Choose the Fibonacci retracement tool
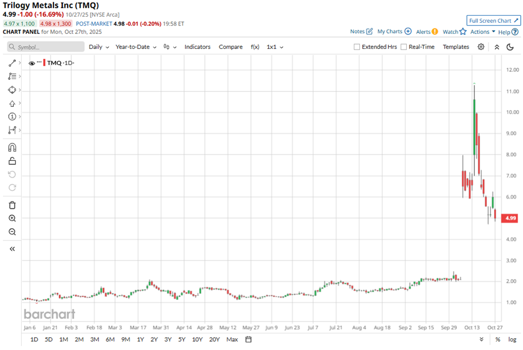This screenshot has height=350, width=523. coord(12,76)
